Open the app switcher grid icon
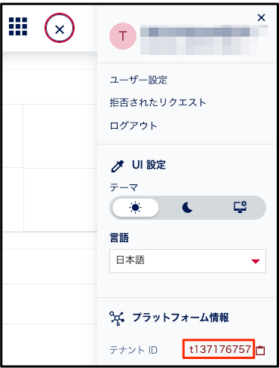The width and height of the screenshot is (279, 368). pyautogui.click(x=18, y=26)
